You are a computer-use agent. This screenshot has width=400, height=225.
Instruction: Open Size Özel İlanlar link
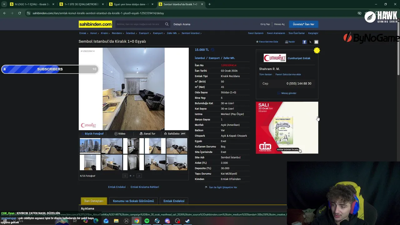pos(297,33)
